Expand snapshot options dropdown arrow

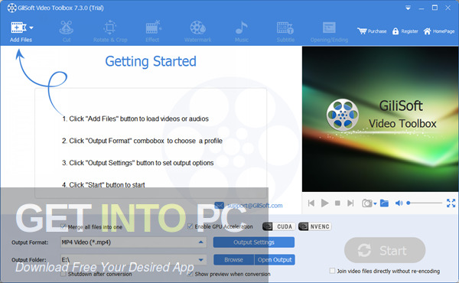[375, 203]
